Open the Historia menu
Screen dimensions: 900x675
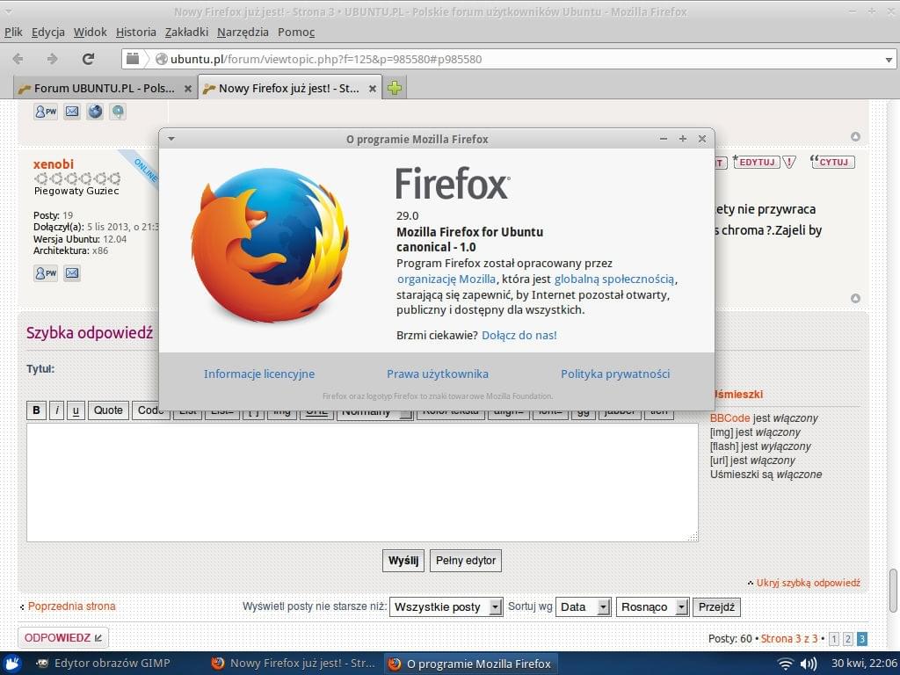pos(136,33)
